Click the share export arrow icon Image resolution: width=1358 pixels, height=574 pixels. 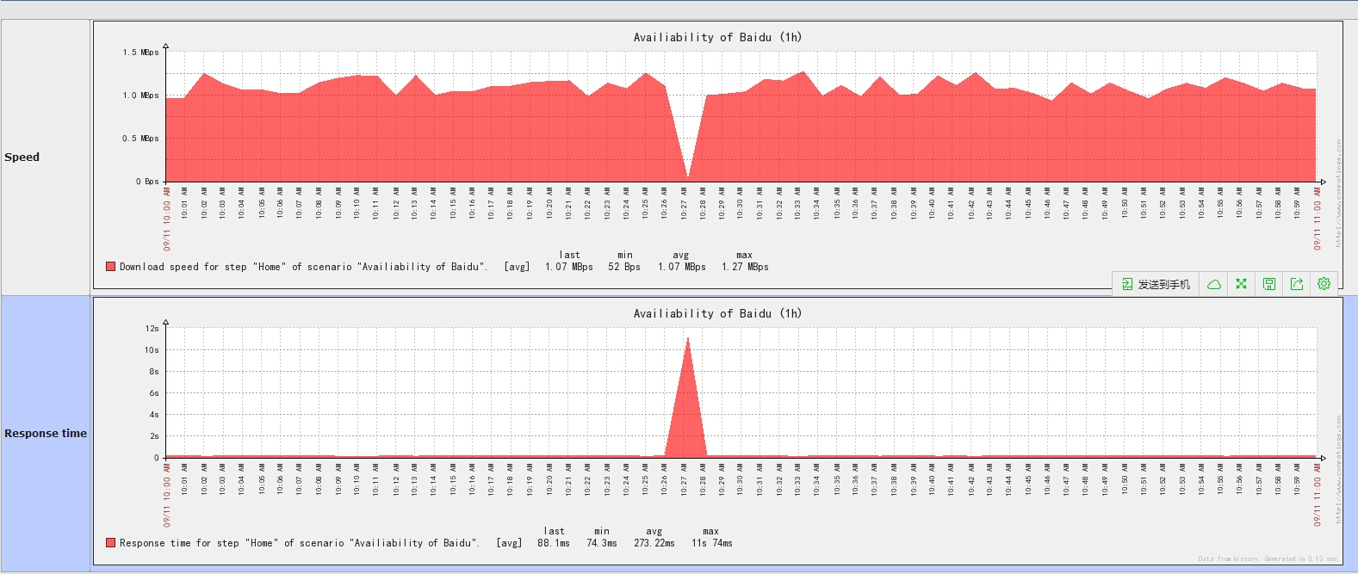point(1296,284)
